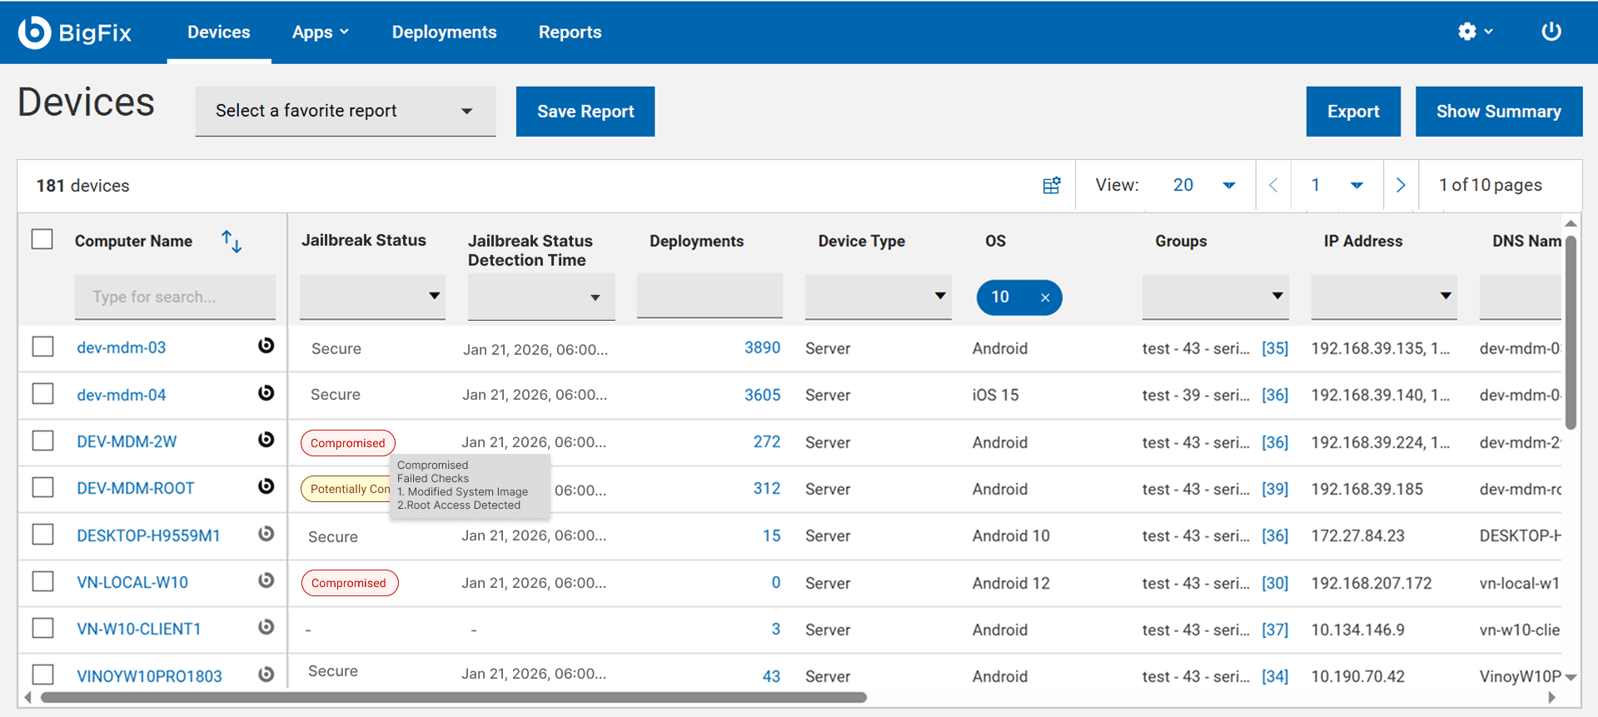The width and height of the screenshot is (1598, 717).
Task: Open the settings gear menu
Action: 1475,32
